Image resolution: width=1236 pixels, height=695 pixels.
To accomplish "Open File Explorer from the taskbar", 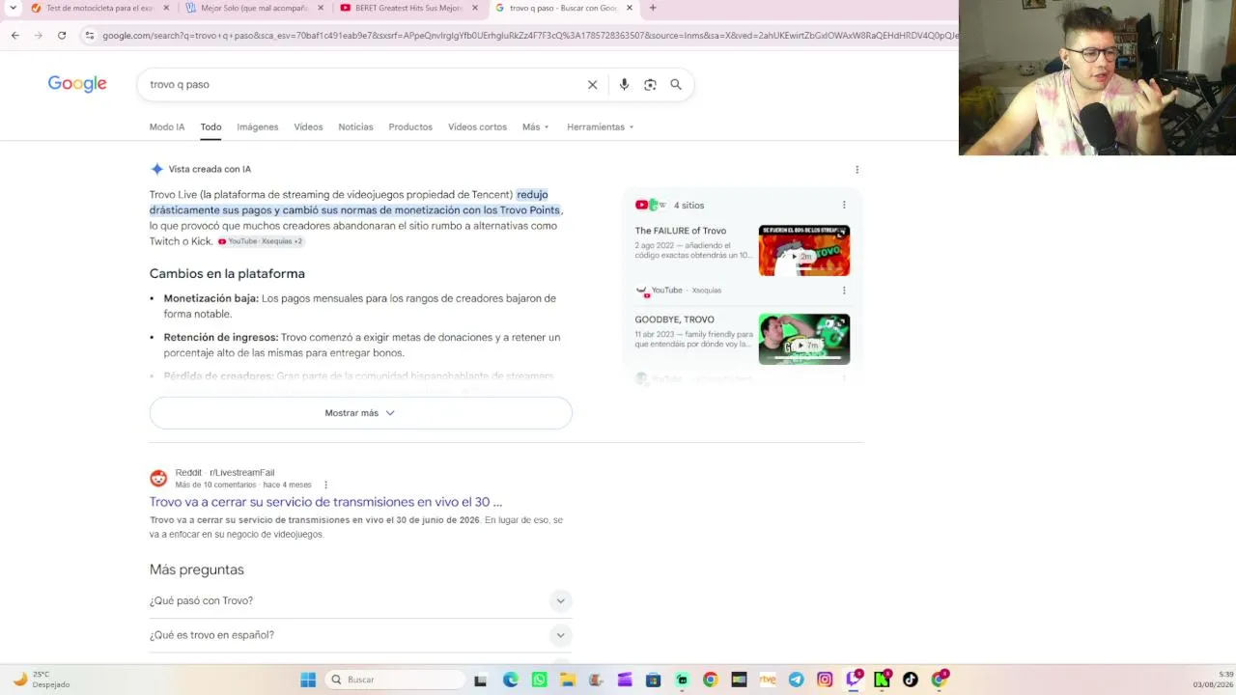I will [x=568, y=680].
